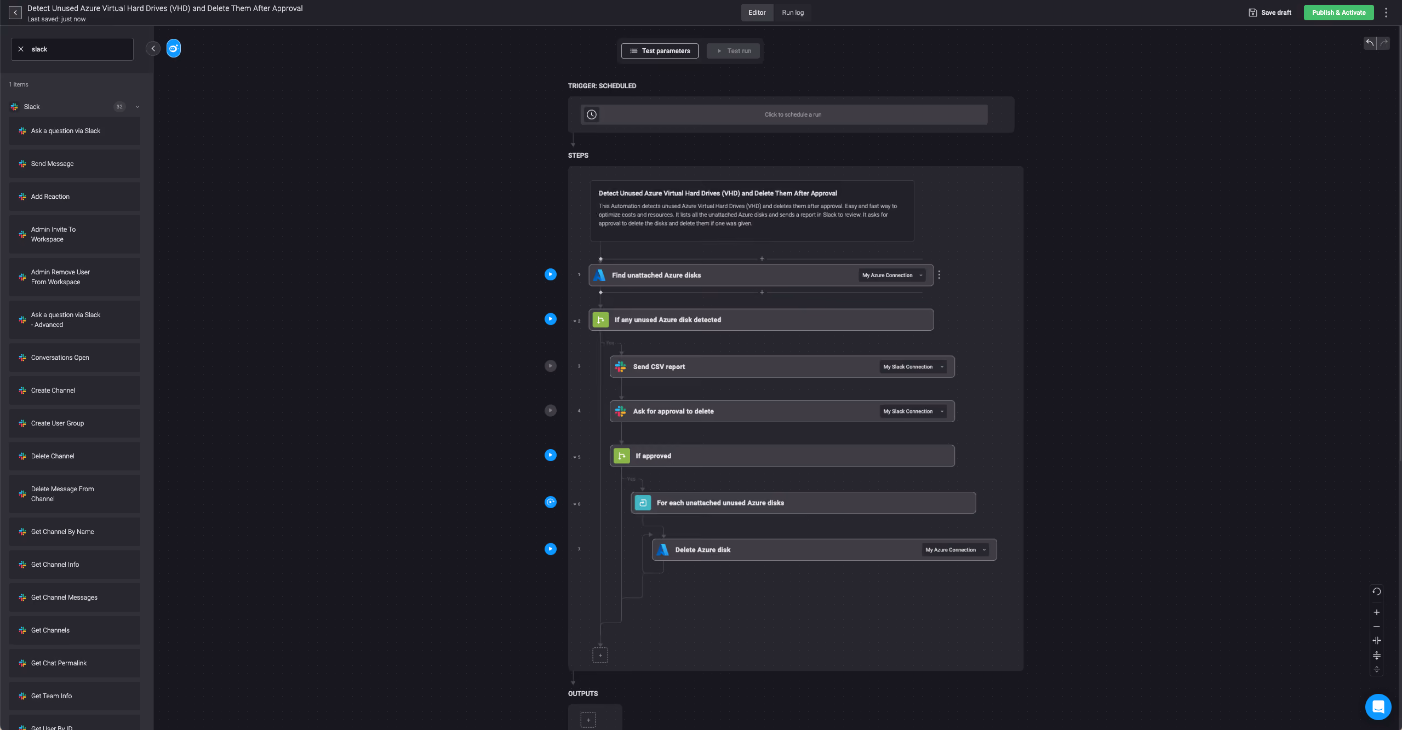This screenshot has width=1402, height=730.
Task: Redo the last change
Action: (x=1383, y=43)
